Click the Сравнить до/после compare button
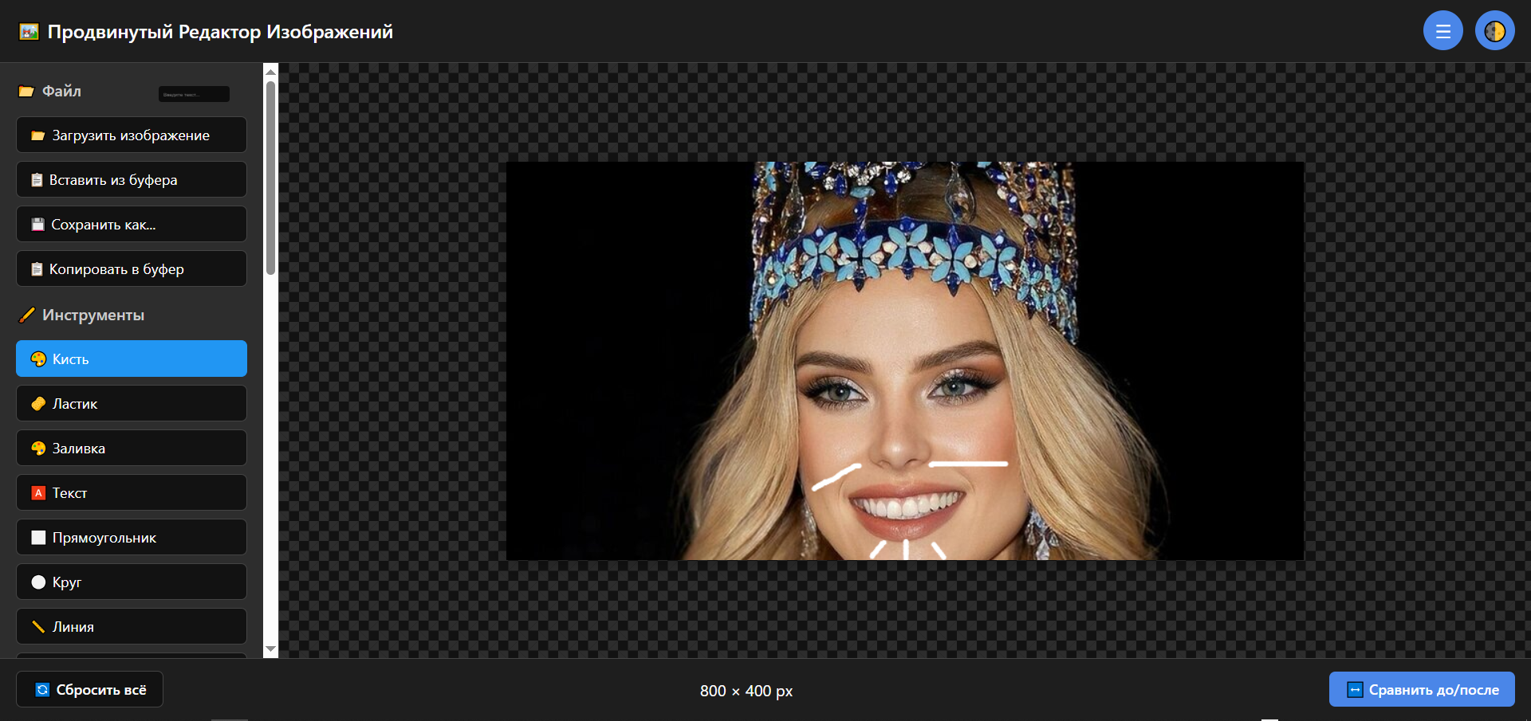This screenshot has width=1531, height=721. point(1422,690)
